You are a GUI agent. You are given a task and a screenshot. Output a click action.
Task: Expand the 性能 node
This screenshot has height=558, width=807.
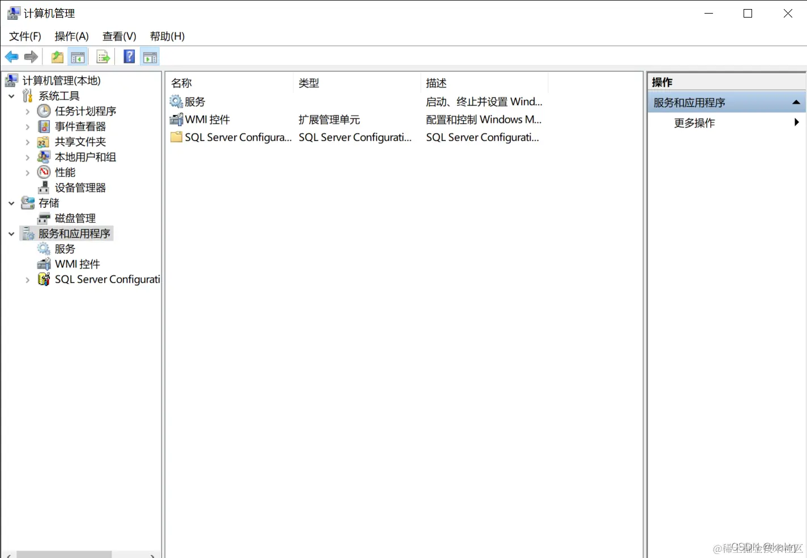27,173
